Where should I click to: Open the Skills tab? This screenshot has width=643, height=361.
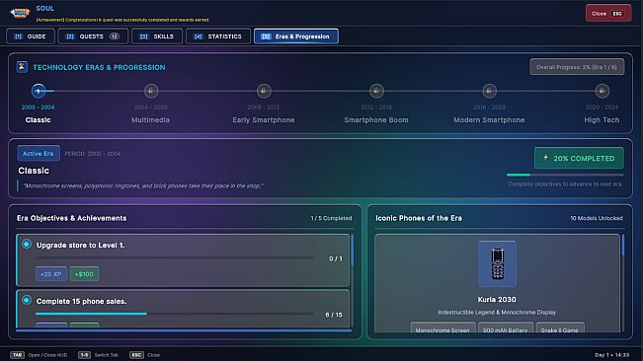point(157,36)
